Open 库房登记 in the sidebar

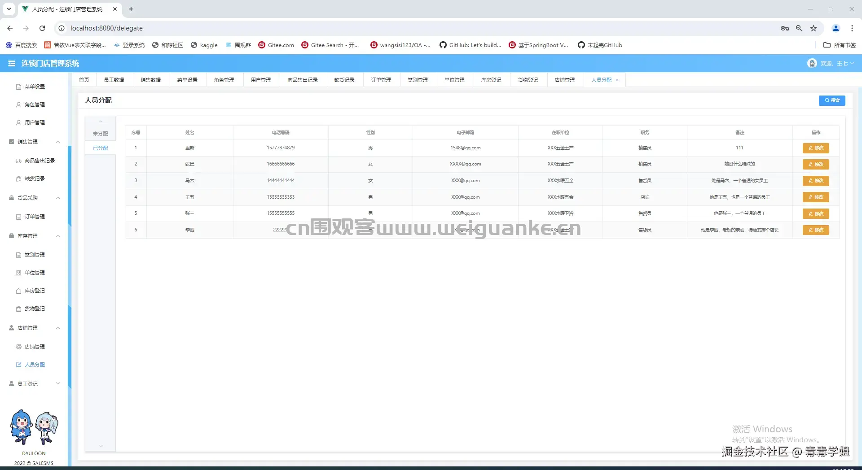pyautogui.click(x=35, y=291)
